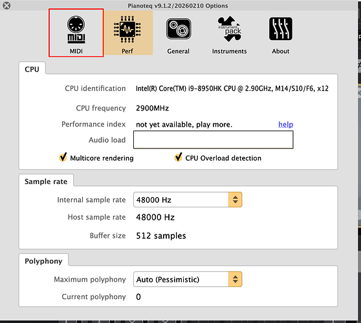This screenshot has width=361, height=323.
Task: Click the Host sample rate 48000 Hz value
Action: pos(155,217)
